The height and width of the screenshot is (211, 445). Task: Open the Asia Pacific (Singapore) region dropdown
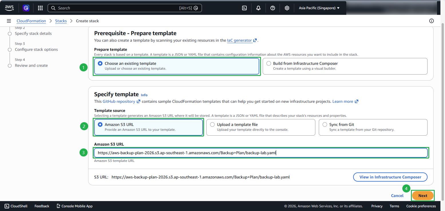(x=319, y=8)
